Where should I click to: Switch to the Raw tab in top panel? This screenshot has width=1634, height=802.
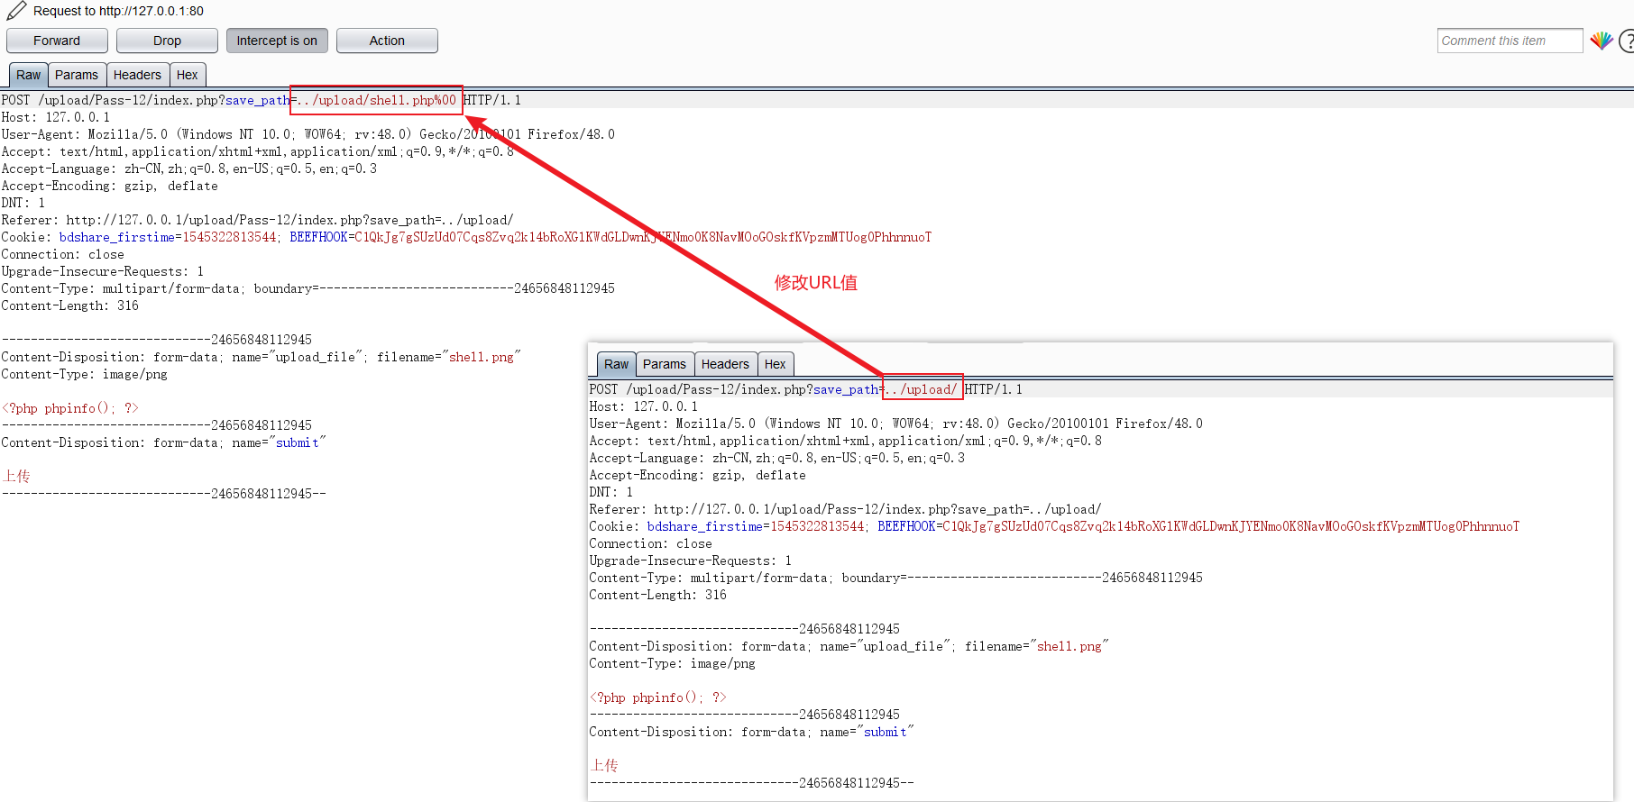pyautogui.click(x=28, y=75)
